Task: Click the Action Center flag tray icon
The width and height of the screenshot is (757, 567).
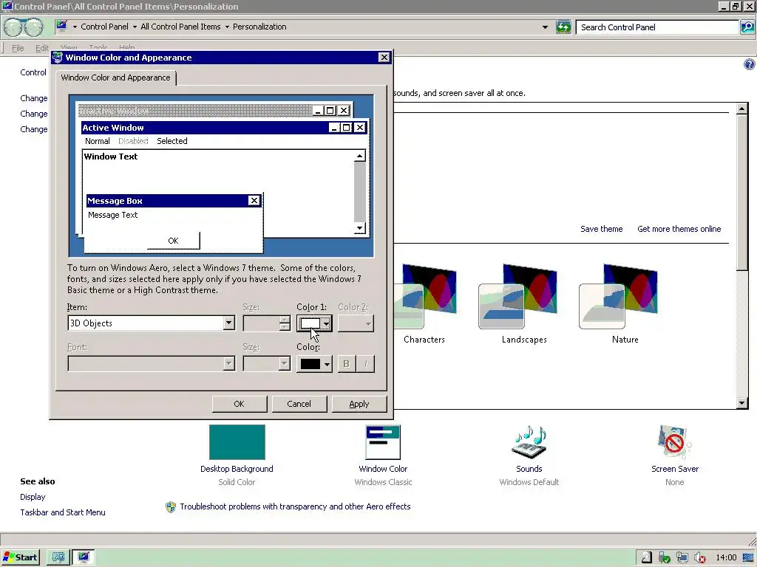Action: [647, 558]
